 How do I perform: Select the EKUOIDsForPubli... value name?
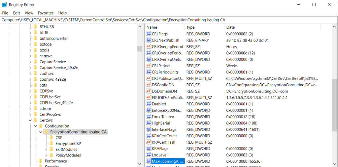[x=168, y=98]
